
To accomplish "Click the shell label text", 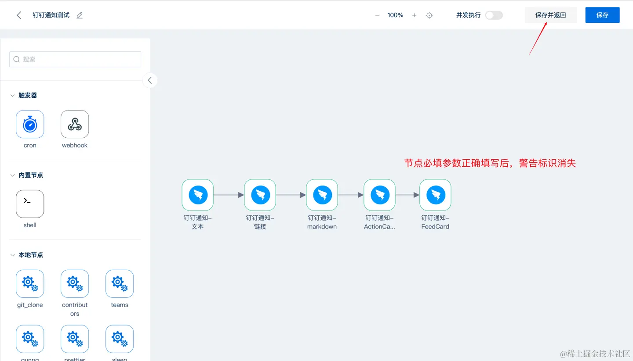I will pyautogui.click(x=30, y=225).
